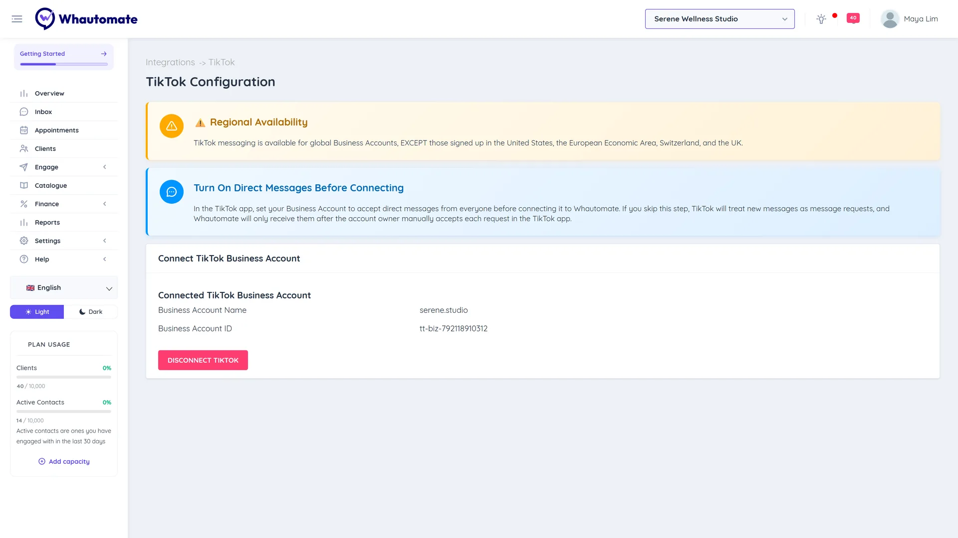Click the Add capacity link
This screenshot has height=538, width=958.
64,462
